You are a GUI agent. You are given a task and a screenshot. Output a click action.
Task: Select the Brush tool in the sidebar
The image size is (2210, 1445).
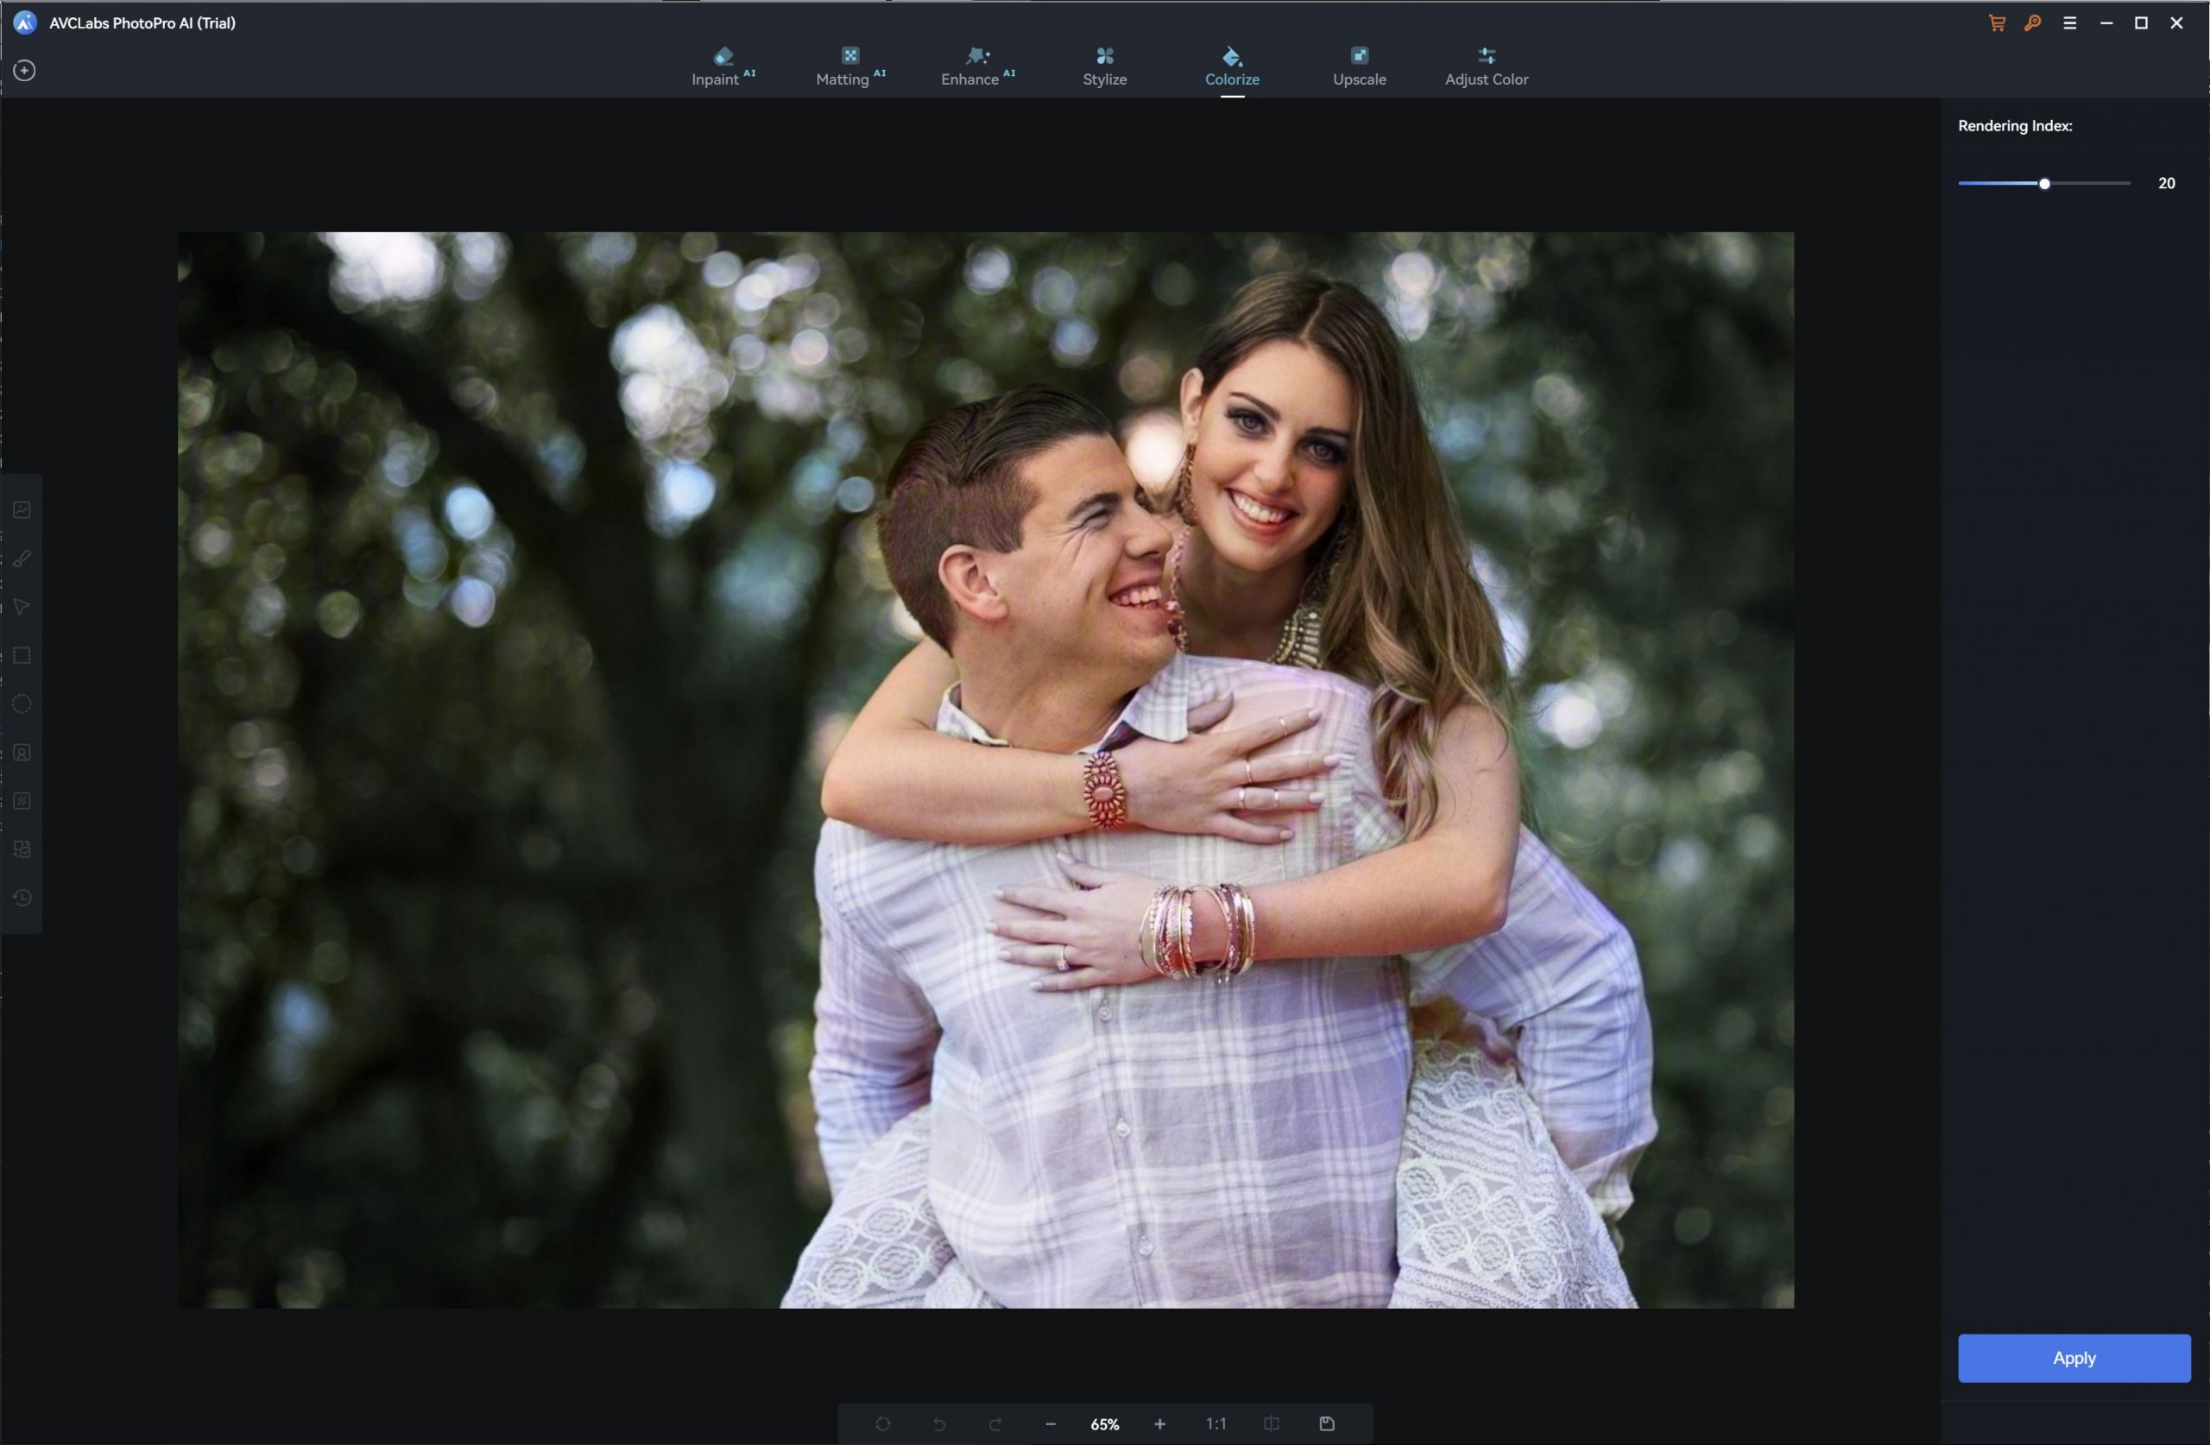[x=22, y=558]
